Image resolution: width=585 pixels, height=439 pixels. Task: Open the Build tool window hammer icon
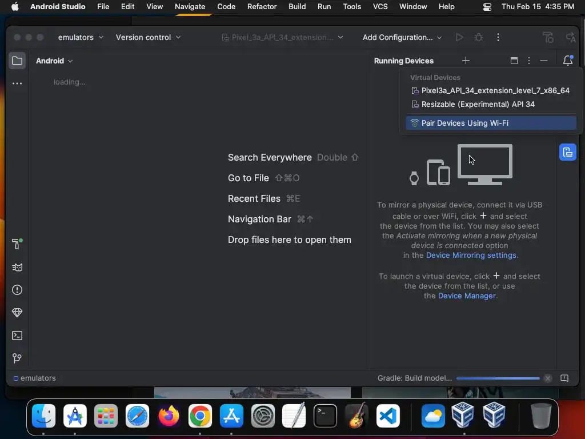coord(17,244)
